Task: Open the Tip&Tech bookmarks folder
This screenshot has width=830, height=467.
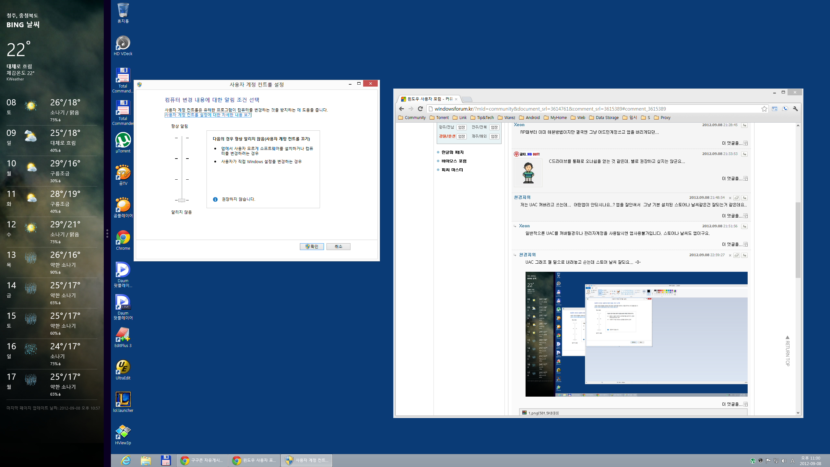Action: coord(482,117)
